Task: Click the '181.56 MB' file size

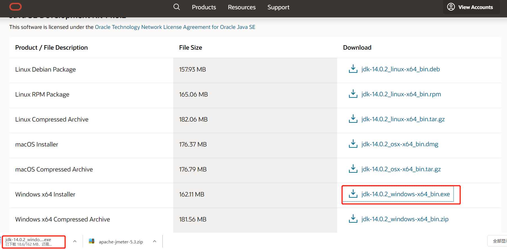Action: [193, 219]
